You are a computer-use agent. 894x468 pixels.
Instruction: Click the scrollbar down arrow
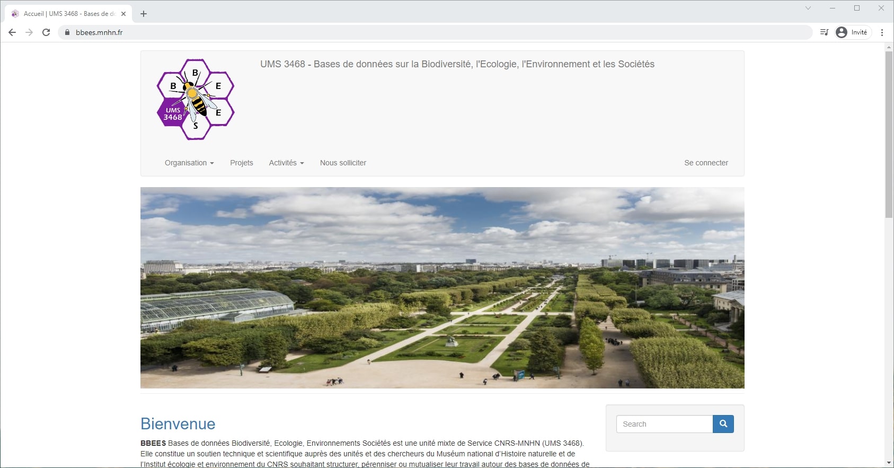tap(889, 463)
